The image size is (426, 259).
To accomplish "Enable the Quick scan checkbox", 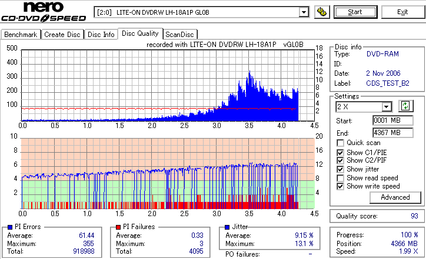I will pyautogui.click(x=340, y=143).
